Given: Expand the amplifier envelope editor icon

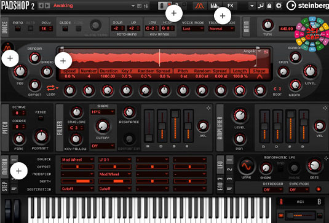Looking at the screenshot, I should pos(325,108).
